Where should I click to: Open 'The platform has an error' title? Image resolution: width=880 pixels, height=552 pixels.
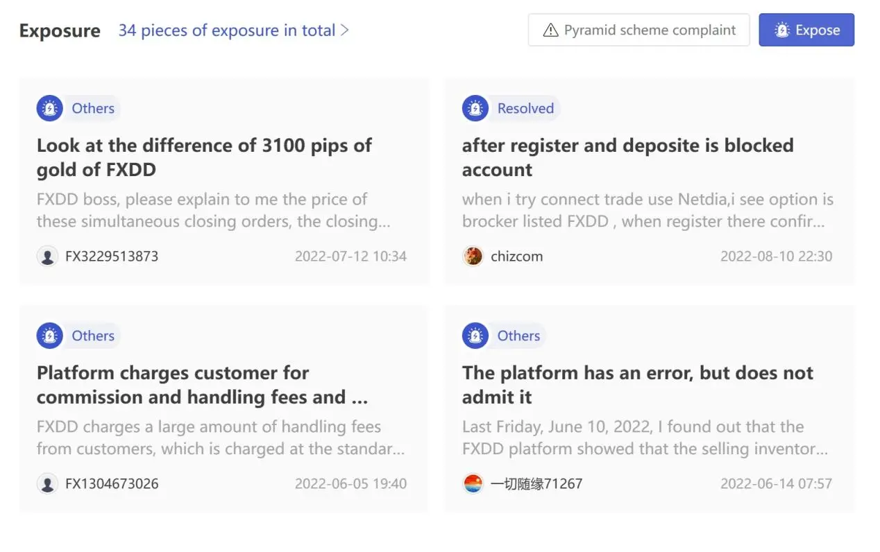pos(638,385)
